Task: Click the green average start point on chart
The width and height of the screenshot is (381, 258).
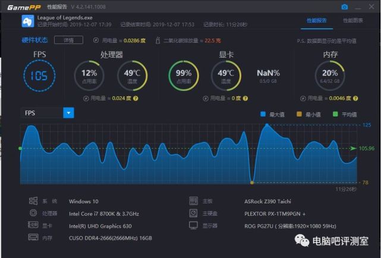Action: click(x=20, y=148)
